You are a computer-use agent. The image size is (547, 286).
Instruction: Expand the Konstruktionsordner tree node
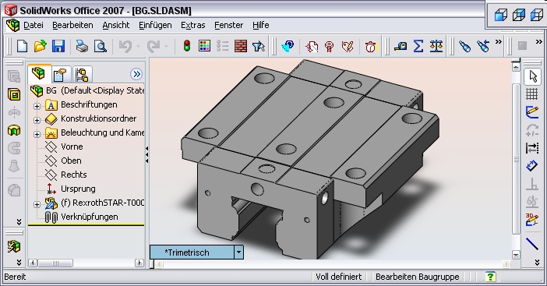coord(37,120)
